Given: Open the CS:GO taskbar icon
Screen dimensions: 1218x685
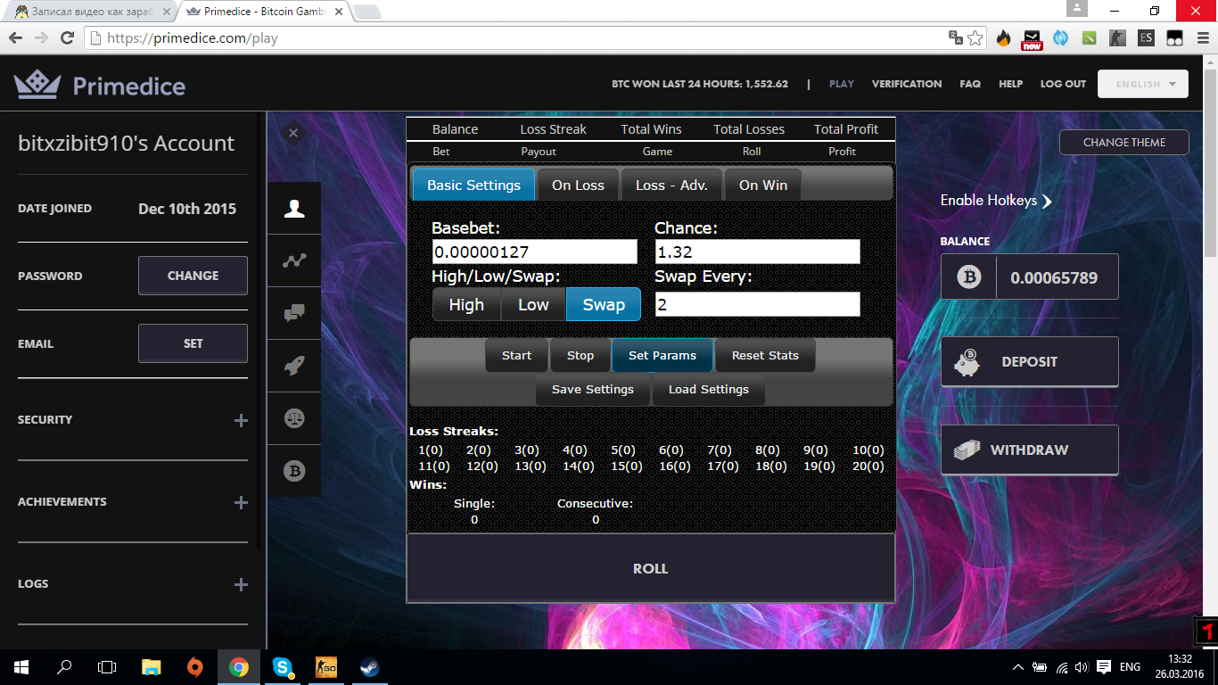Looking at the screenshot, I should [325, 666].
